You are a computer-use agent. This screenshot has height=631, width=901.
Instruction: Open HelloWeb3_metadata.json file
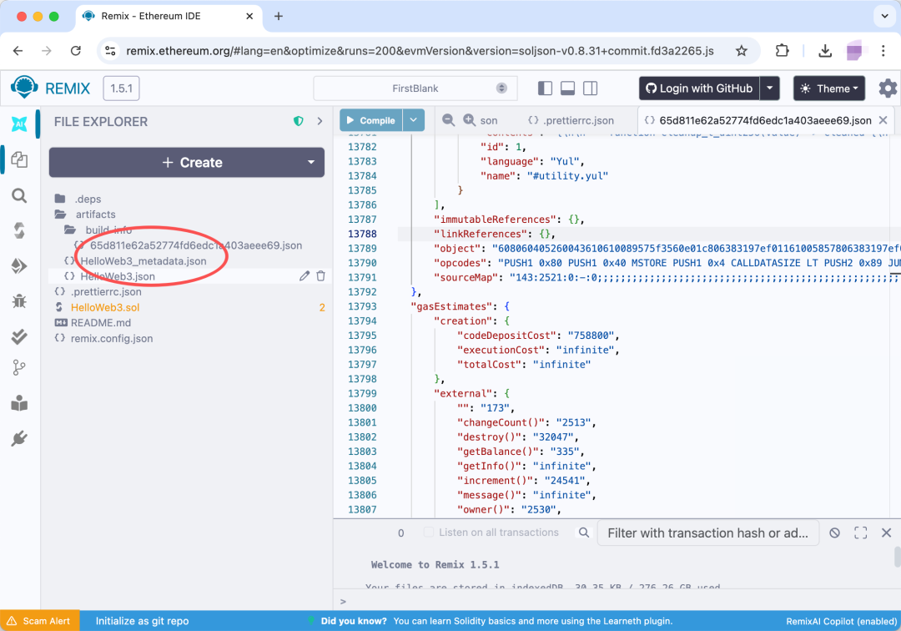(143, 261)
